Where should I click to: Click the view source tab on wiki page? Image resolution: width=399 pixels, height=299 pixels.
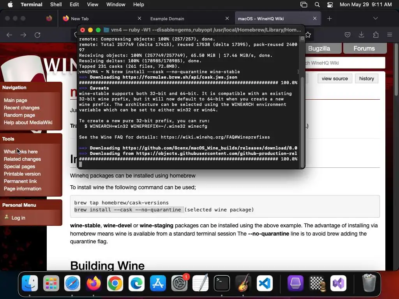click(x=335, y=79)
